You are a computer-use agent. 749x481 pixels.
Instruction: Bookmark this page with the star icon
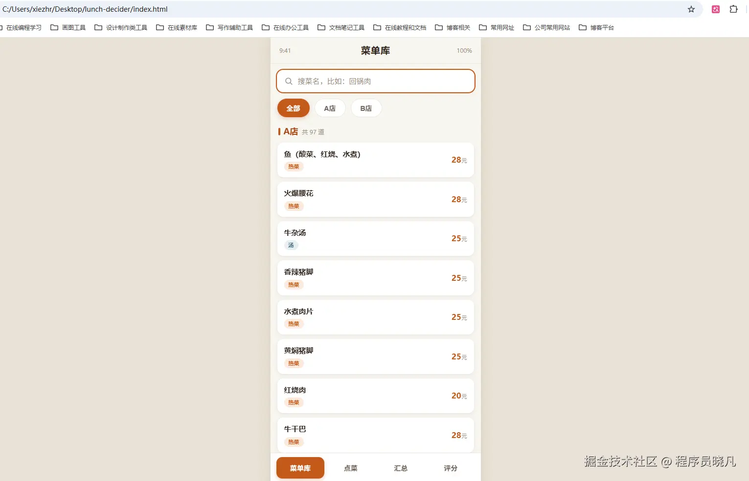691,9
